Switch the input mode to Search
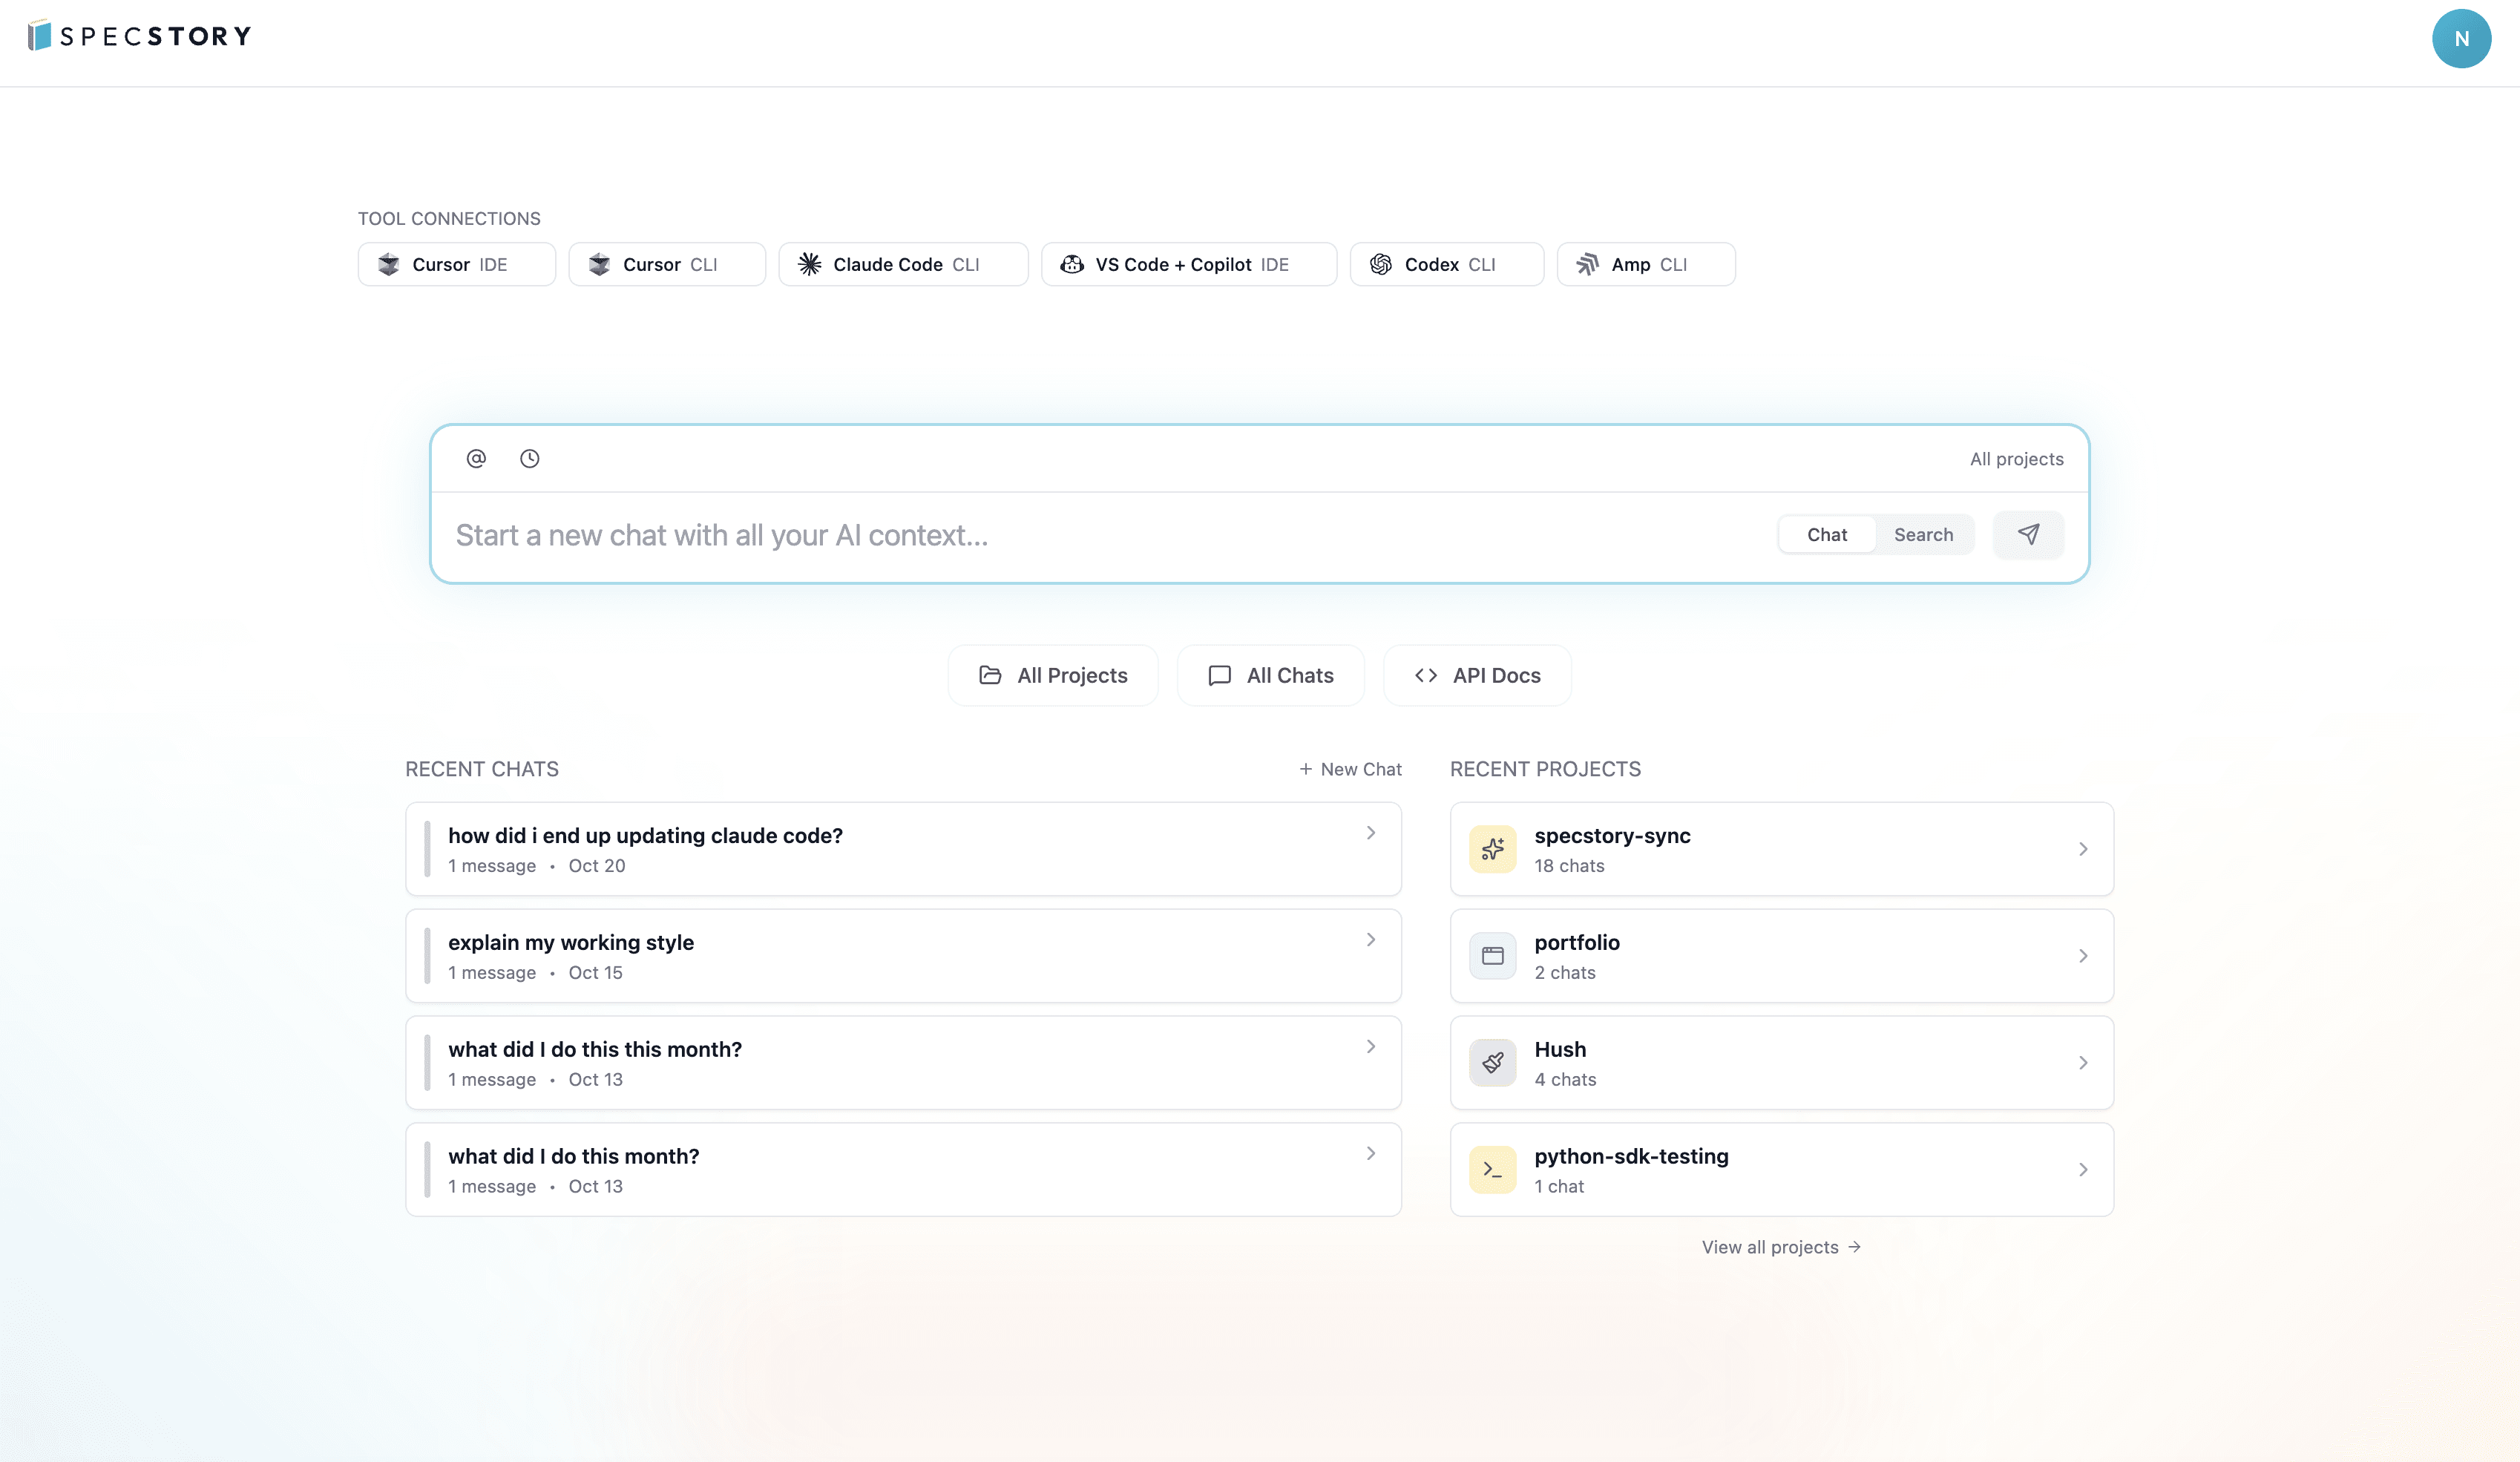This screenshot has height=1462, width=2520. coord(1923,534)
